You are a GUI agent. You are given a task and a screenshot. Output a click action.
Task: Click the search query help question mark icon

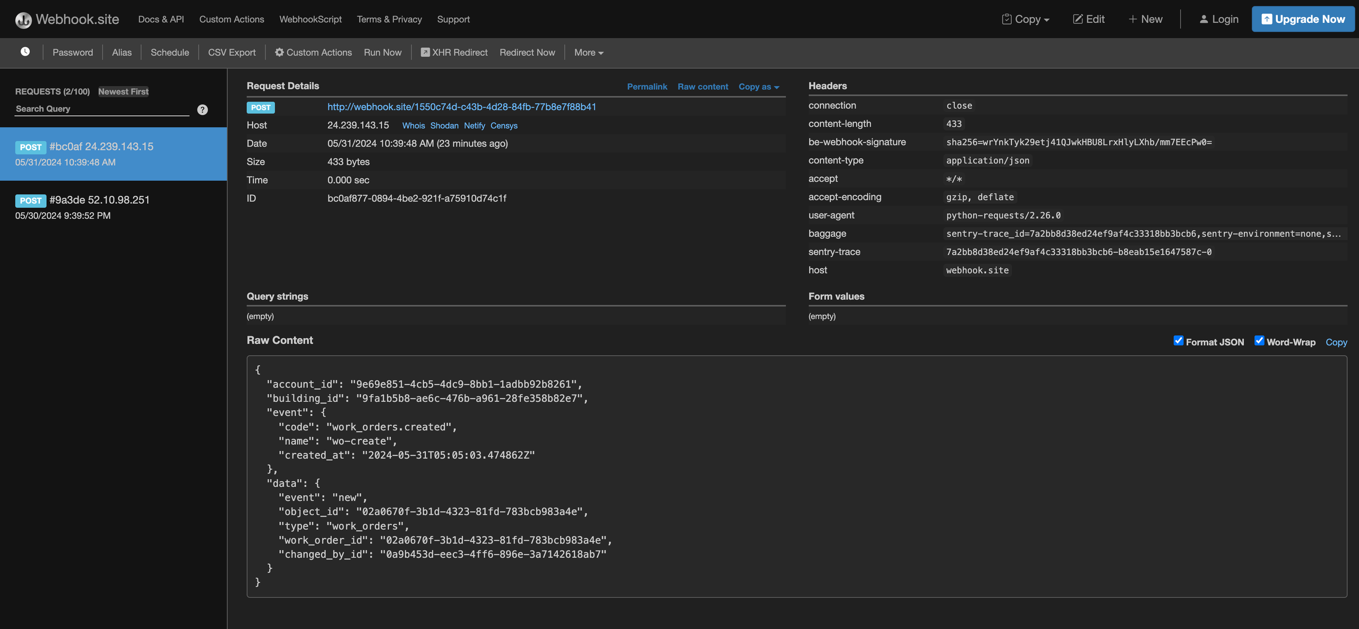pos(202,109)
